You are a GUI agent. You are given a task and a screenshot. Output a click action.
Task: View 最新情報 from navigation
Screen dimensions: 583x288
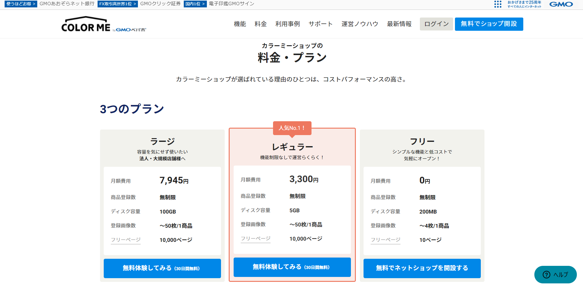click(399, 24)
